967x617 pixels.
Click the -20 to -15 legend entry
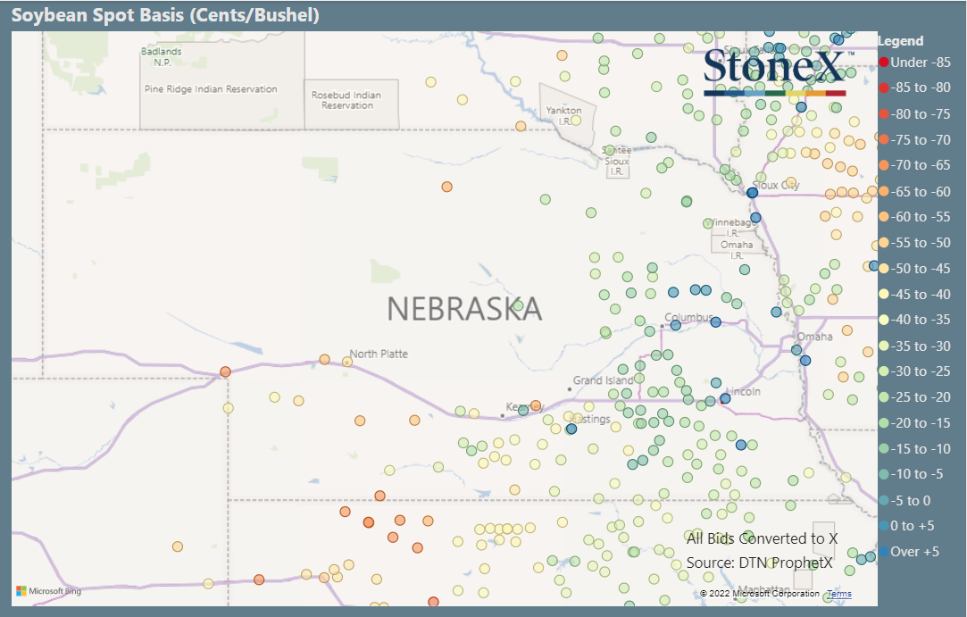coord(915,422)
